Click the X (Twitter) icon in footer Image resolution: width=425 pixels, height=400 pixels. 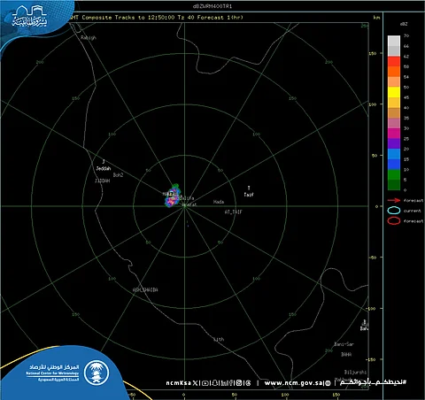point(195,383)
